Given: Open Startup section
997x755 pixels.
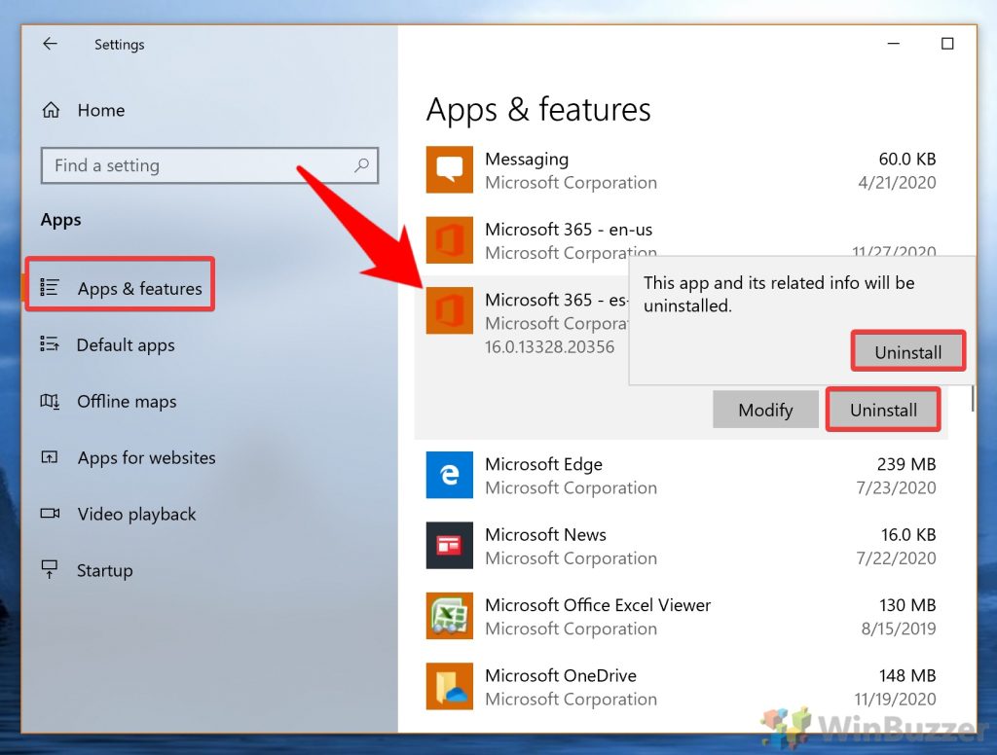Looking at the screenshot, I should pyautogui.click(x=105, y=571).
